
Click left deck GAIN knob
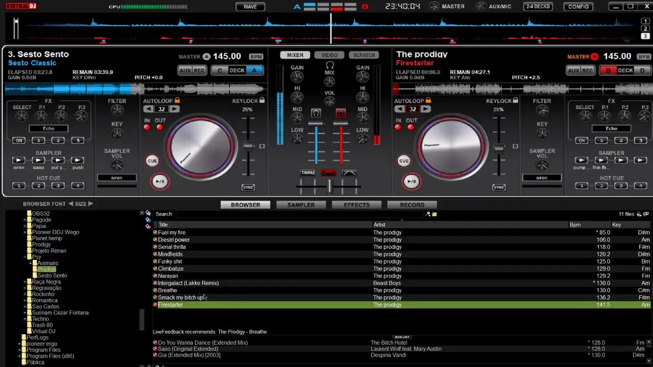tap(297, 77)
